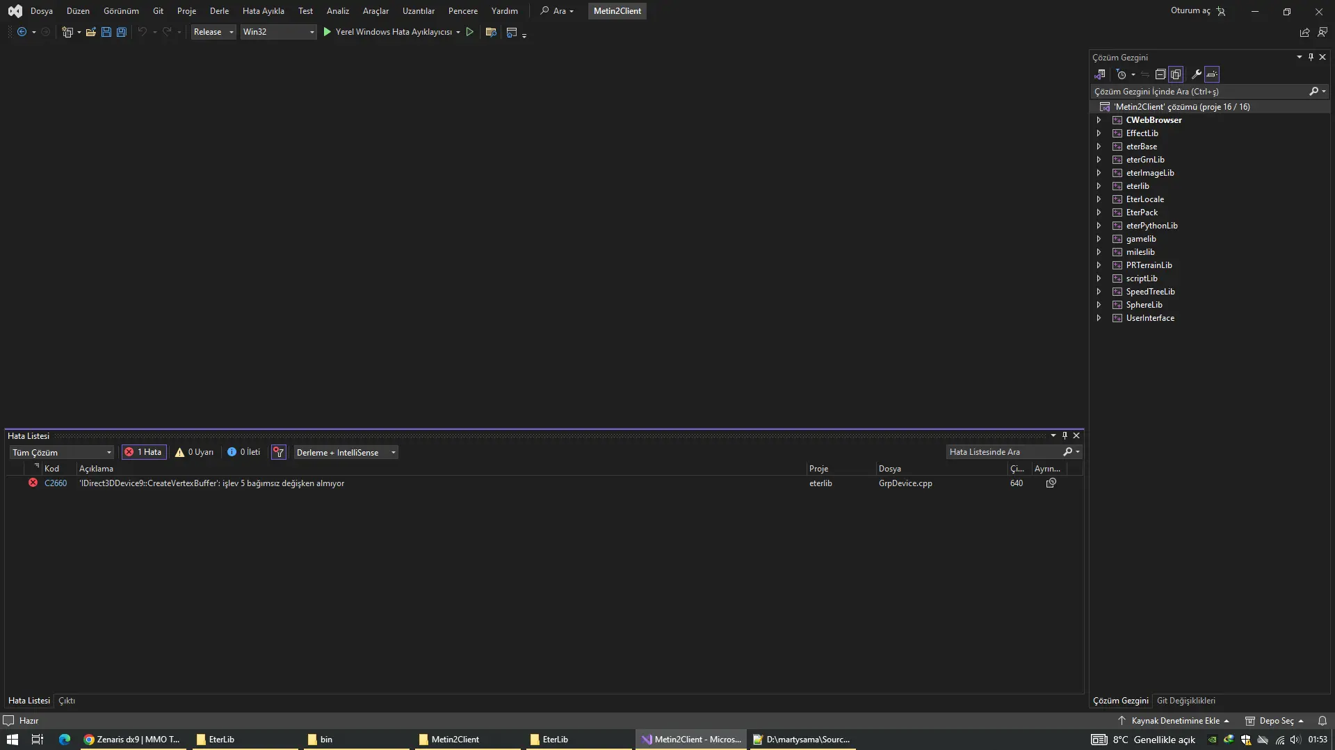Screen dimensions: 1335x750
Task: Expand the eterlib project node
Action: [x=1099, y=186]
